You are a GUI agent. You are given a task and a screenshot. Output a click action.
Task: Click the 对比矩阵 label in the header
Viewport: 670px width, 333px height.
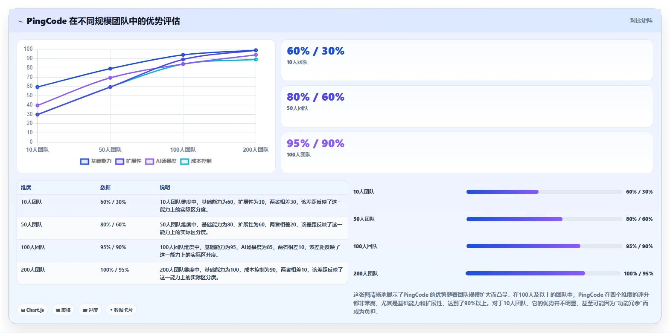click(x=641, y=20)
